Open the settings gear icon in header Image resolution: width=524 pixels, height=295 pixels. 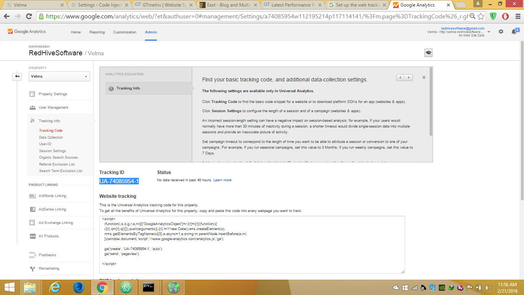click(501, 31)
